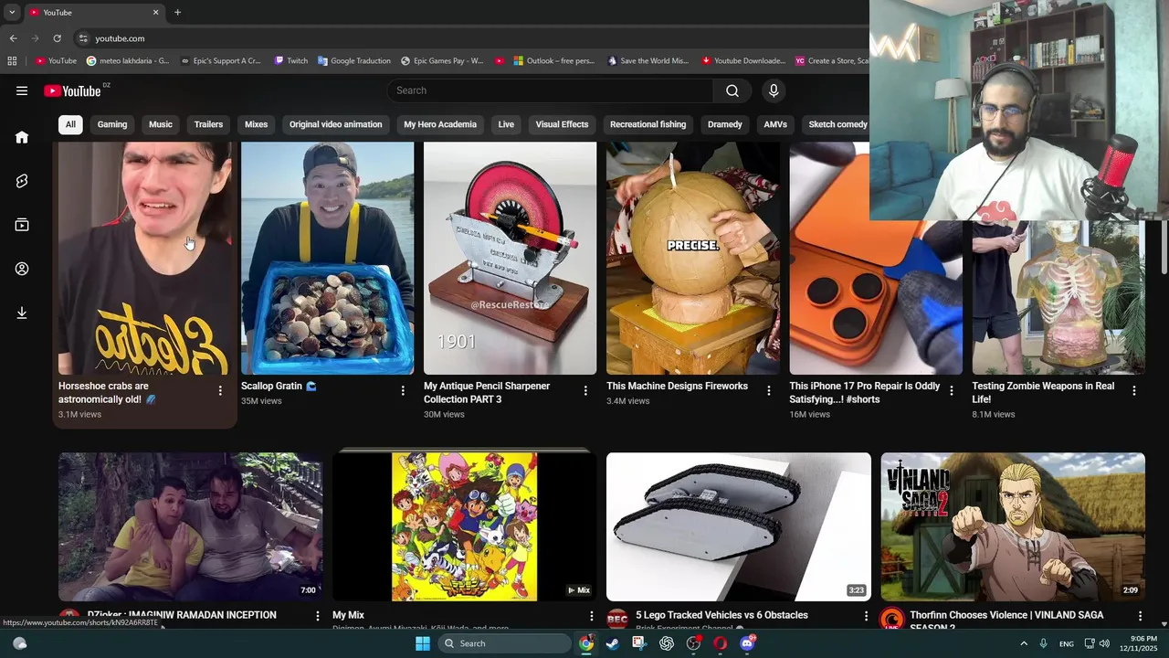Close the YouTube browser tab
Image resolution: width=1169 pixels, height=658 pixels.
point(155,12)
